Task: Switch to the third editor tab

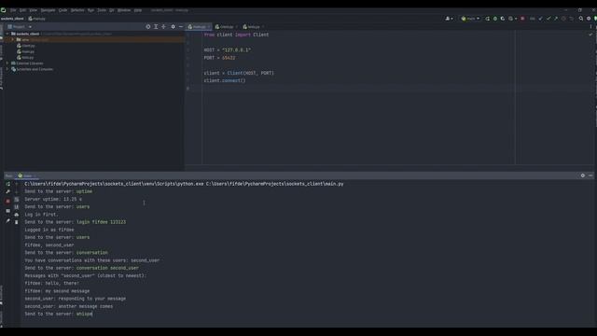Action: [253, 27]
